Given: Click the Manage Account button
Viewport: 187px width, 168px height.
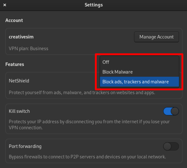Looking at the screenshot, I should (x=157, y=37).
